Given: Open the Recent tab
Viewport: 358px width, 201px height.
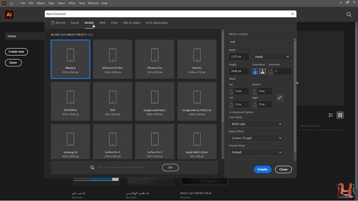Looking at the screenshot, I should [58, 23].
